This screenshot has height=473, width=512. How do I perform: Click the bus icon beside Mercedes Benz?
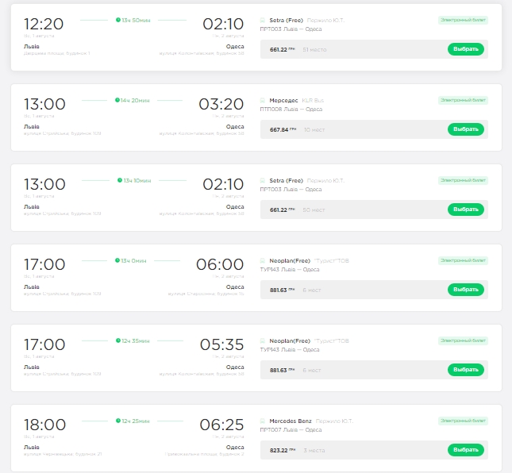point(263,421)
